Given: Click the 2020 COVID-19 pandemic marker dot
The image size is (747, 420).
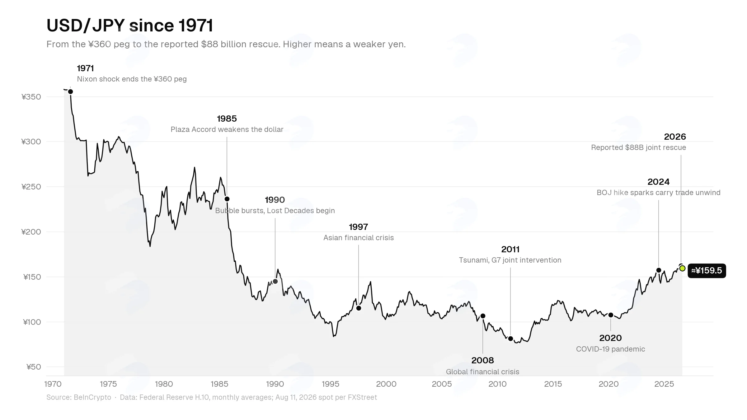Looking at the screenshot, I should click(611, 315).
